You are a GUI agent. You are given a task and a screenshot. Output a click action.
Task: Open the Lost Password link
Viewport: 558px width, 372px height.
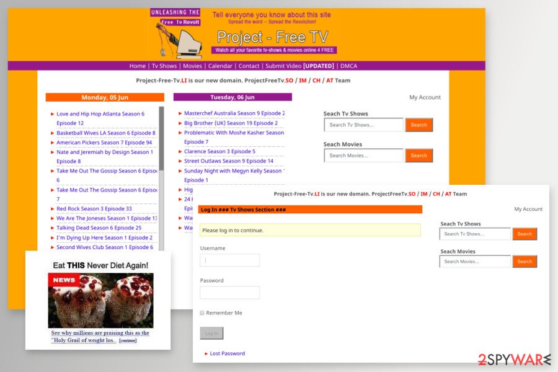pyautogui.click(x=228, y=353)
